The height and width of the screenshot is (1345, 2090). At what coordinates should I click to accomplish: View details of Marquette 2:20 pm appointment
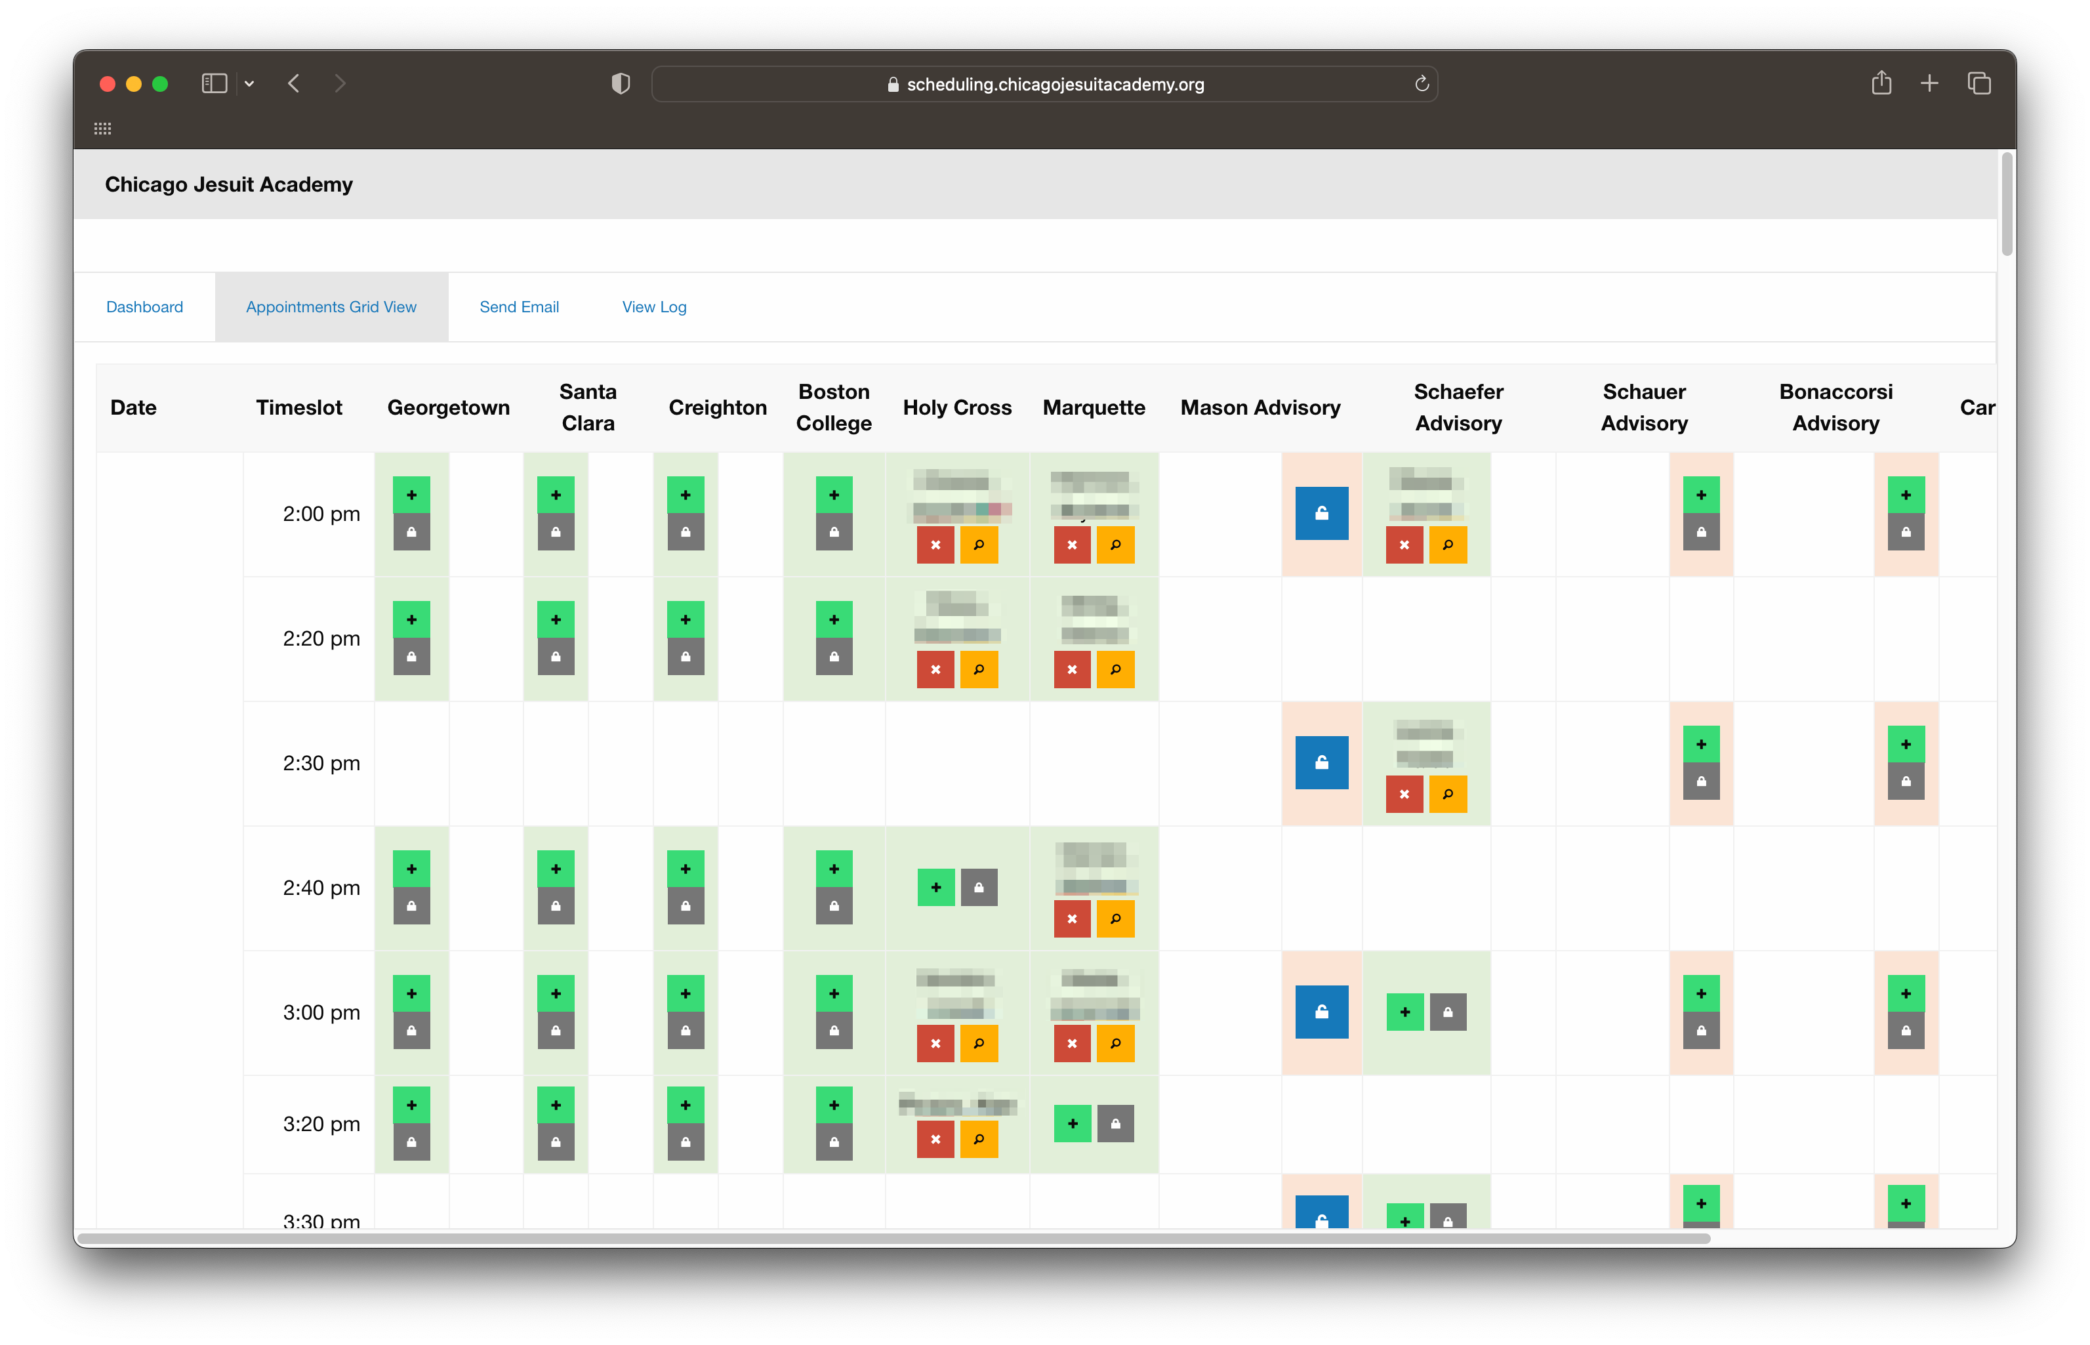tap(1115, 670)
